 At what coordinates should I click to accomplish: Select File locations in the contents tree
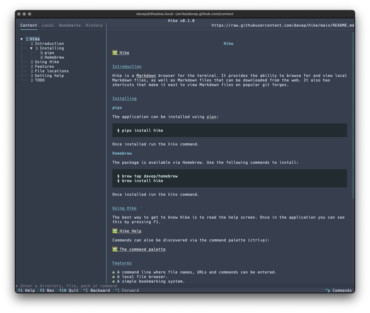click(x=51, y=71)
